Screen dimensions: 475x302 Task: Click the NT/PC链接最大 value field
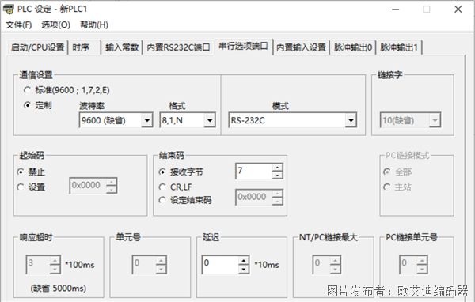pos(321,265)
